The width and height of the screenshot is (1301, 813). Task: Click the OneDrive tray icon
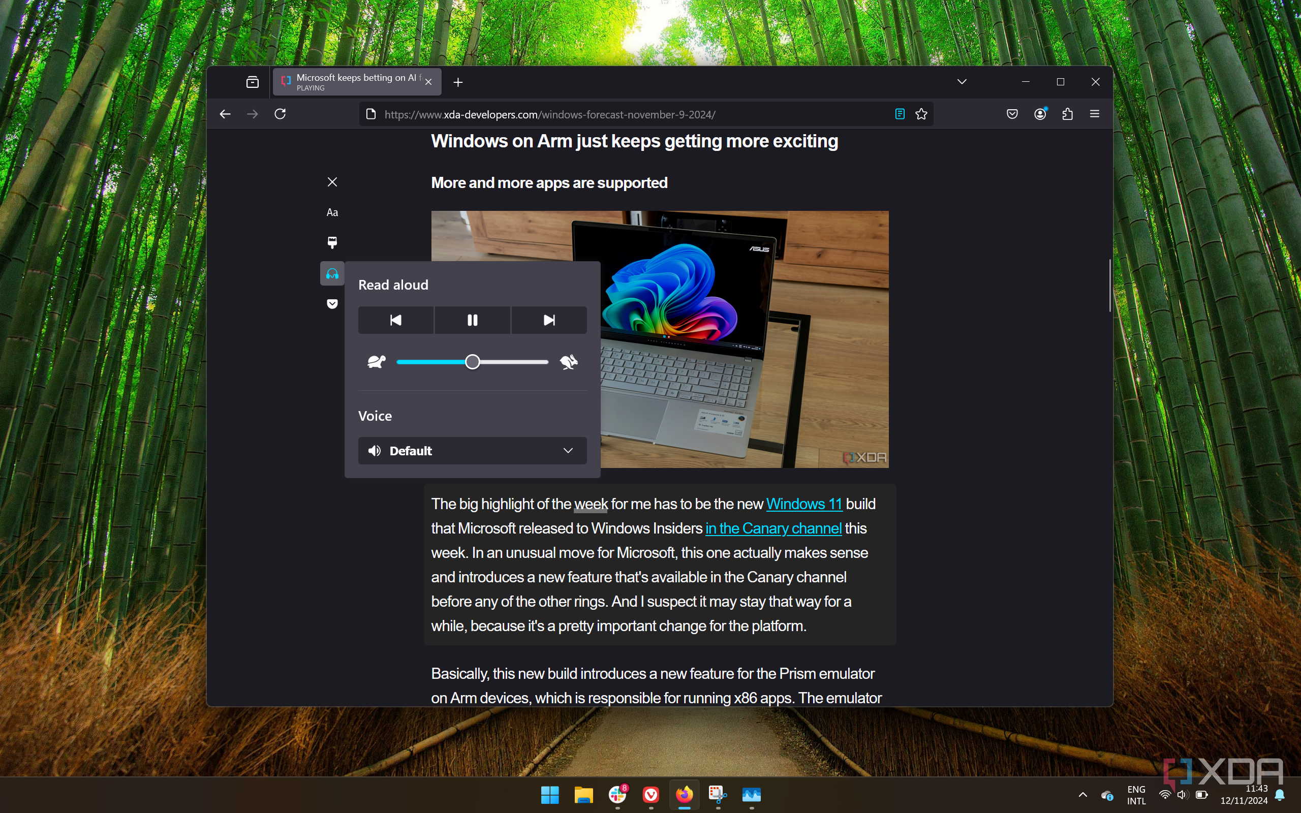point(1107,795)
